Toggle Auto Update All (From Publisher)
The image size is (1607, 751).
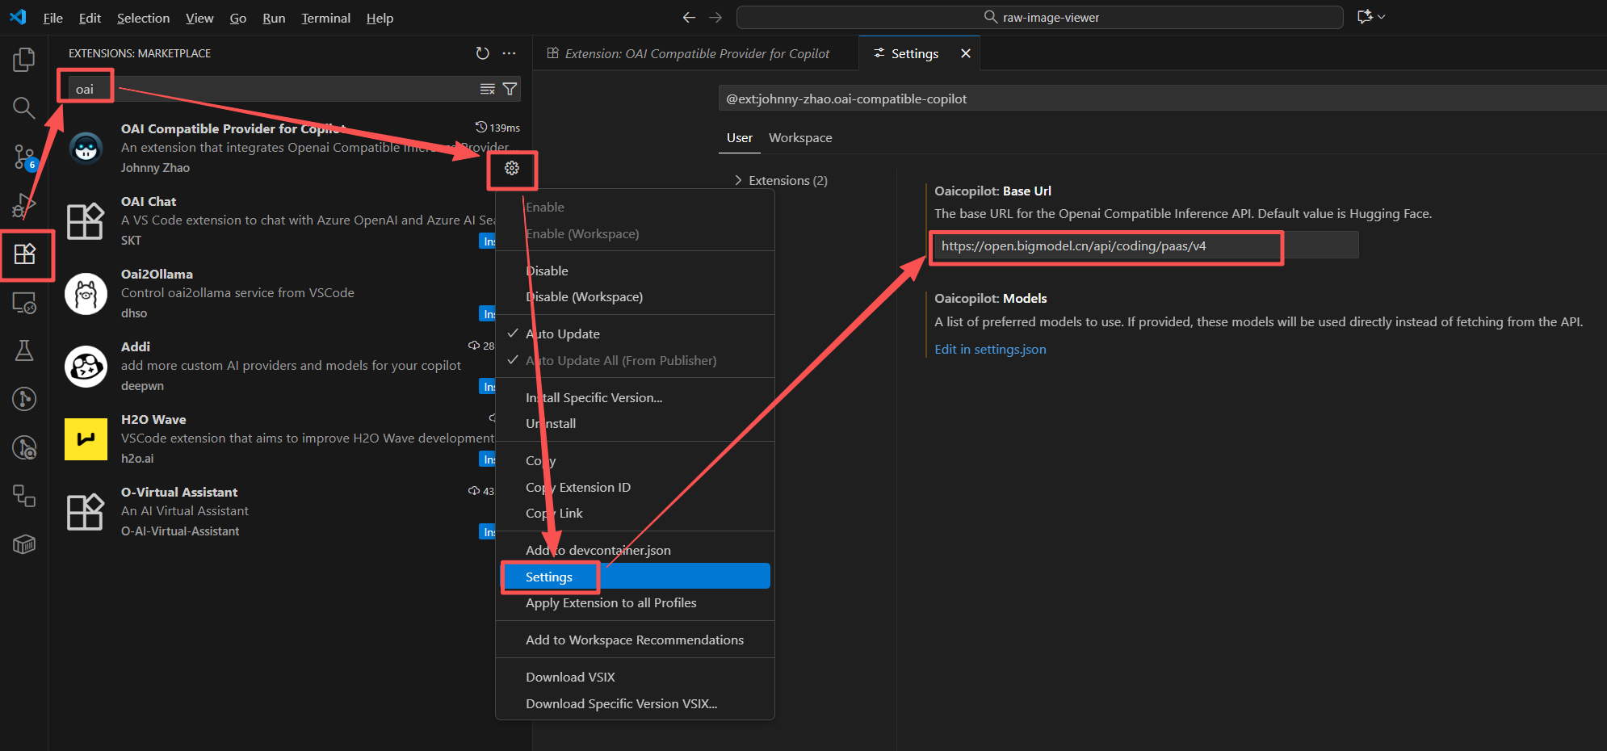tap(635, 361)
